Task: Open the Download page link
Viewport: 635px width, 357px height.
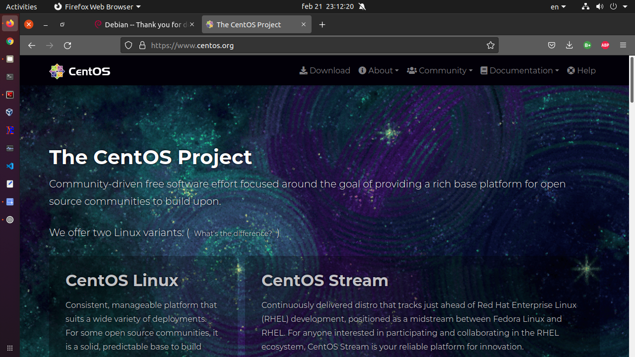Action: tap(325, 70)
